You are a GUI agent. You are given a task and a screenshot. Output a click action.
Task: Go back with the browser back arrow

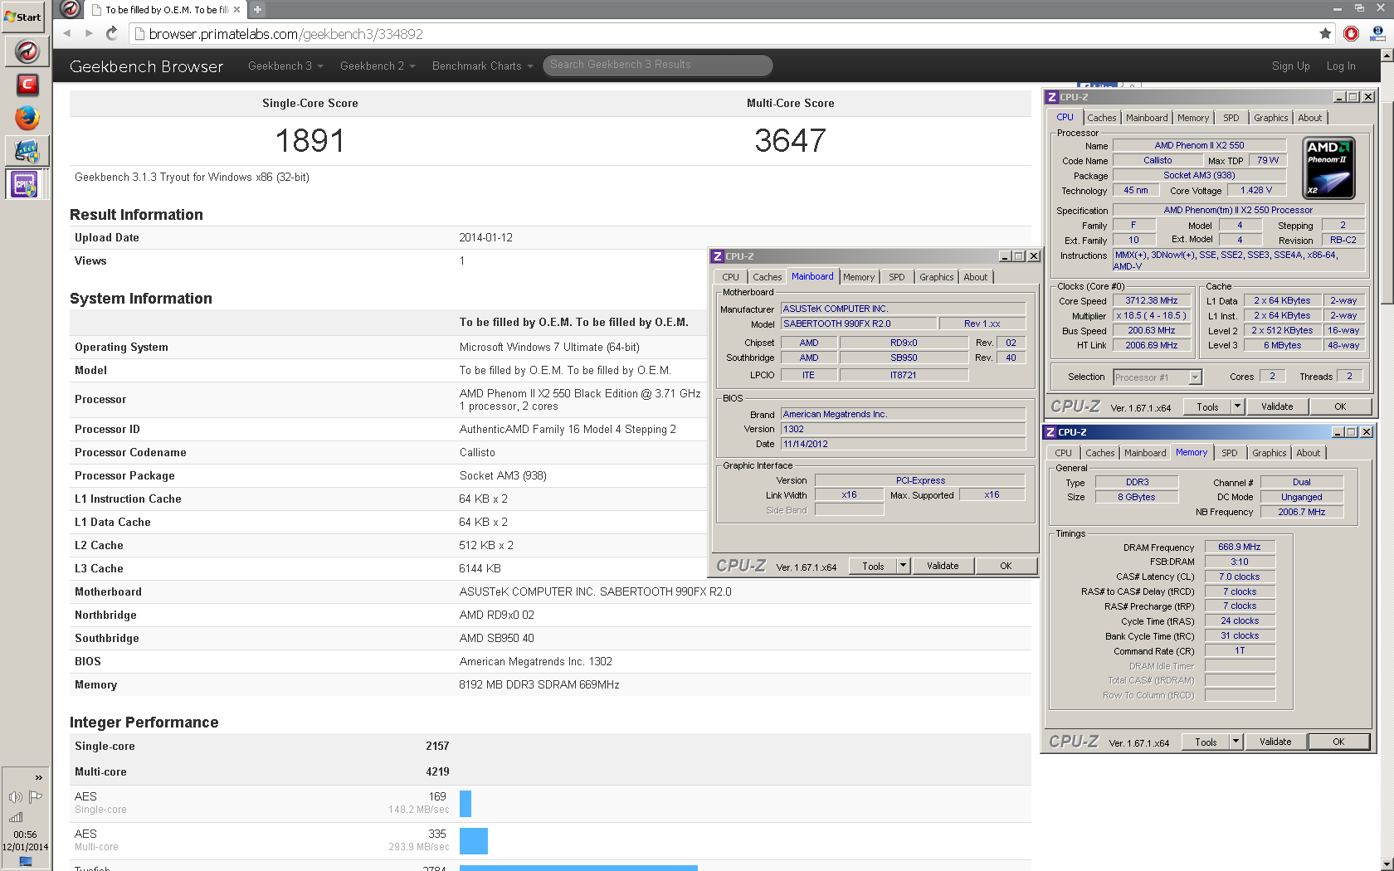67,33
